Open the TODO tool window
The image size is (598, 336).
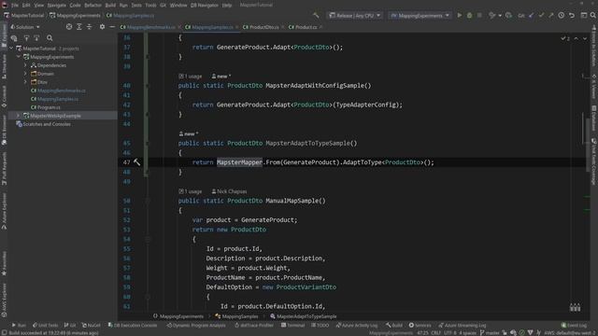pos(320,326)
